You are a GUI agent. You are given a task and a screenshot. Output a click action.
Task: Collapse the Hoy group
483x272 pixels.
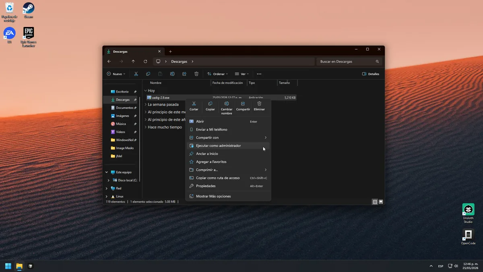146,91
